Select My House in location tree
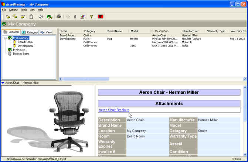This screenshot has height=162, width=248. 19,50
